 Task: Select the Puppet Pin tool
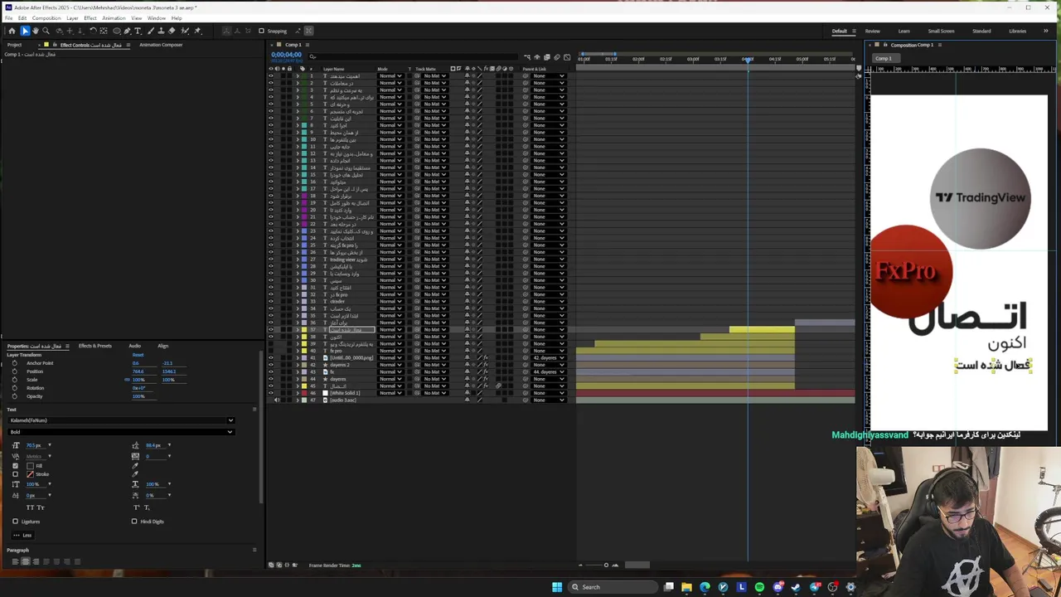pyautogui.click(x=197, y=31)
